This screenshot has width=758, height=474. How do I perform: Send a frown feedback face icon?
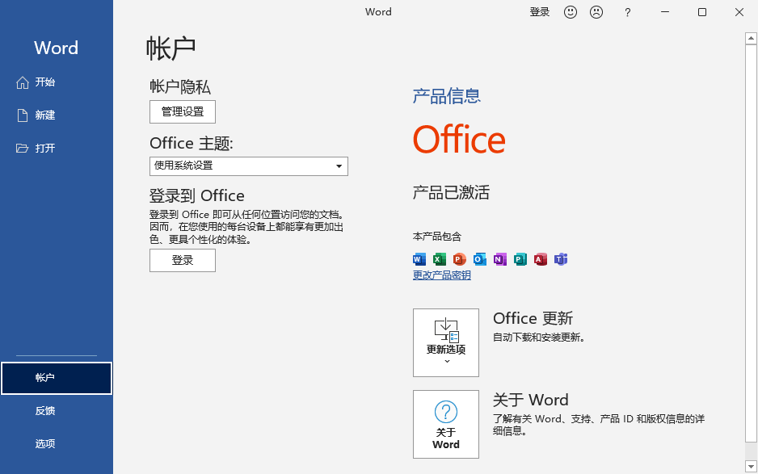596,12
